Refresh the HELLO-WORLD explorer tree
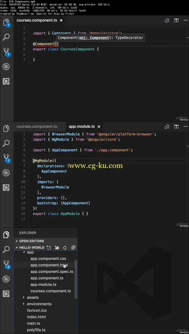The image size is (189, 334). (x=65, y=247)
